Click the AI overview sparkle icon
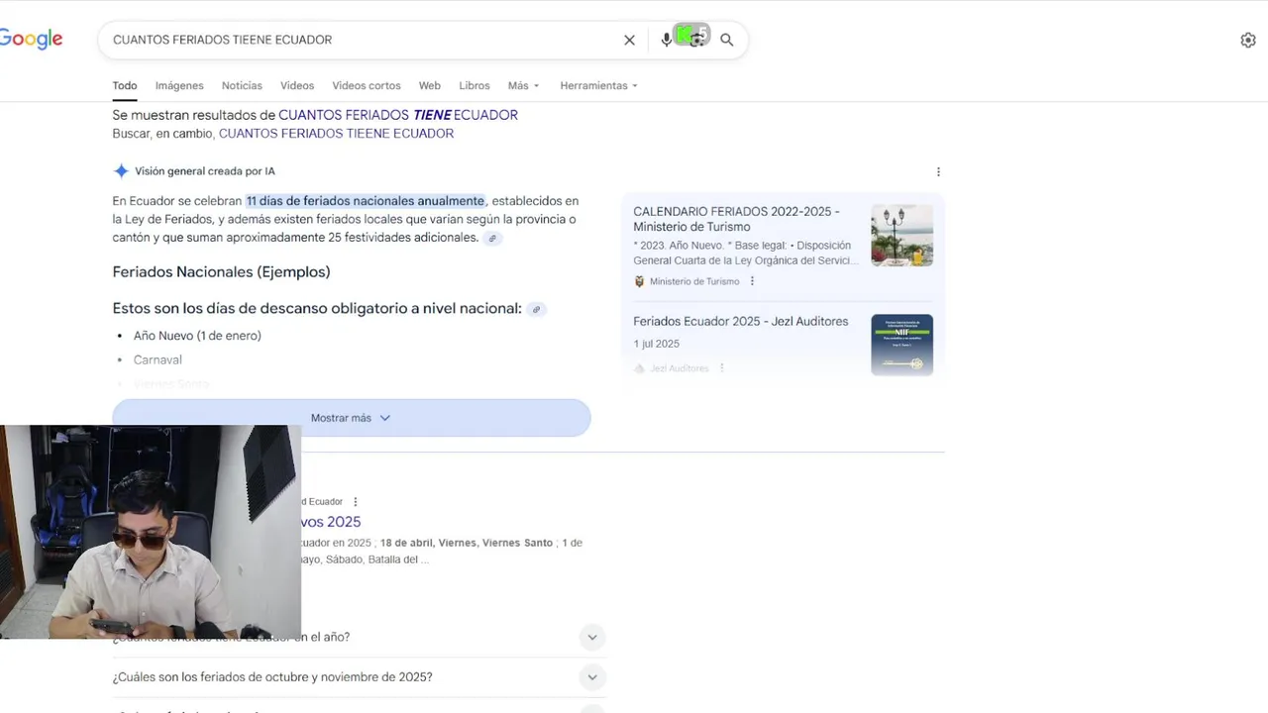Viewport: 1268px width, 713px height. 121,171
